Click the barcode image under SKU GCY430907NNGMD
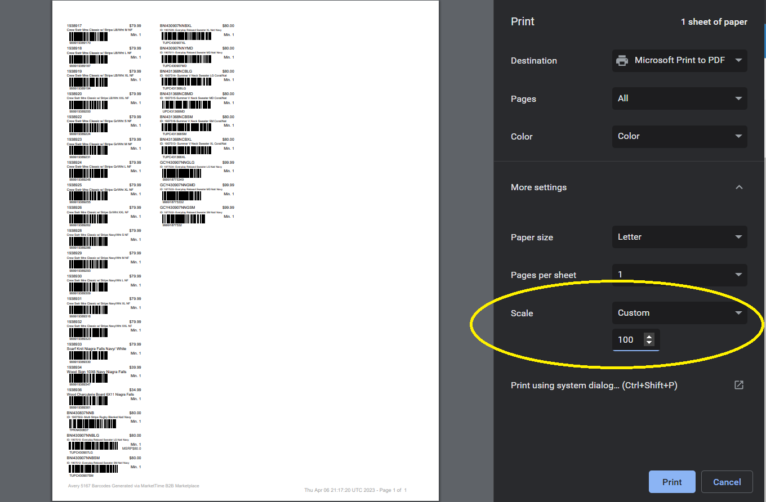766x502 pixels. pyautogui.click(x=181, y=196)
